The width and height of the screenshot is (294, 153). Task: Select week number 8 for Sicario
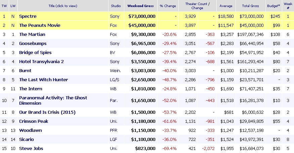(288, 140)
